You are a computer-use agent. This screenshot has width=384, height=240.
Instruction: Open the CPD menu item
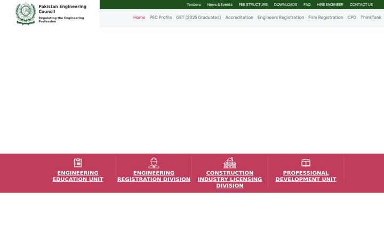point(351,18)
